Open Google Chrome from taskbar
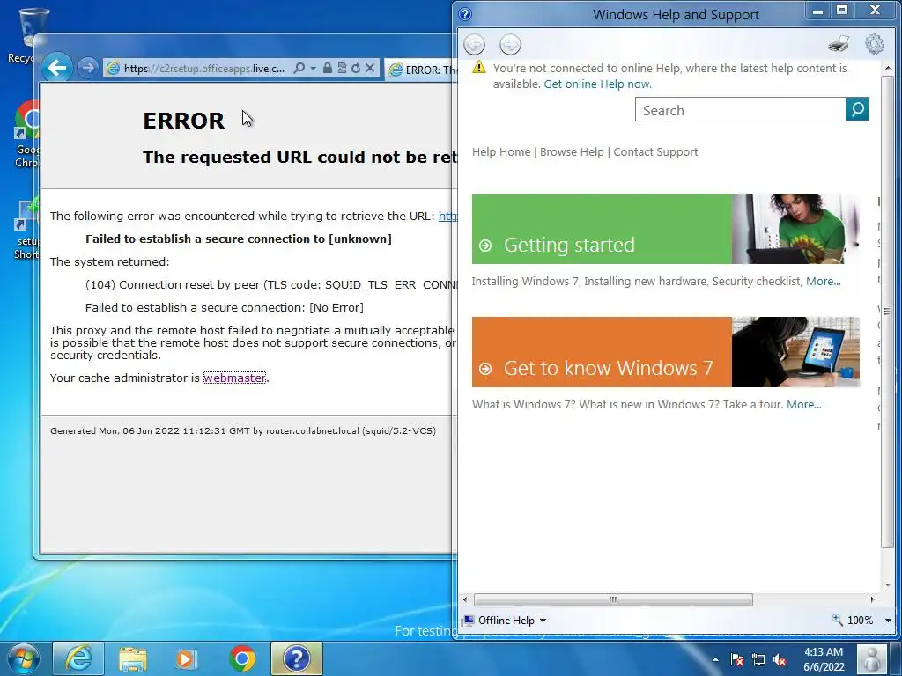 click(242, 658)
